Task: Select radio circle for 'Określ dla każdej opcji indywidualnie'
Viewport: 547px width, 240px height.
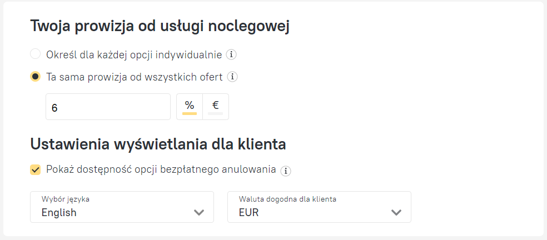Action: coord(36,54)
